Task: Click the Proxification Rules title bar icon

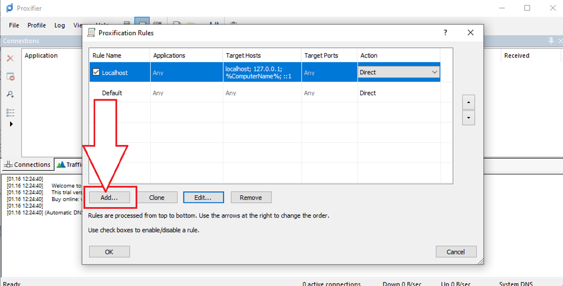Action: coord(91,33)
